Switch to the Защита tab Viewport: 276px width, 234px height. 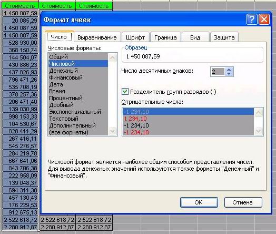click(x=224, y=37)
